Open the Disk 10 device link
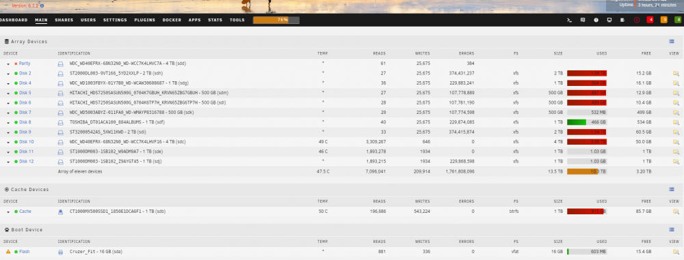This screenshot has height=260, width=684. [27, 142]
